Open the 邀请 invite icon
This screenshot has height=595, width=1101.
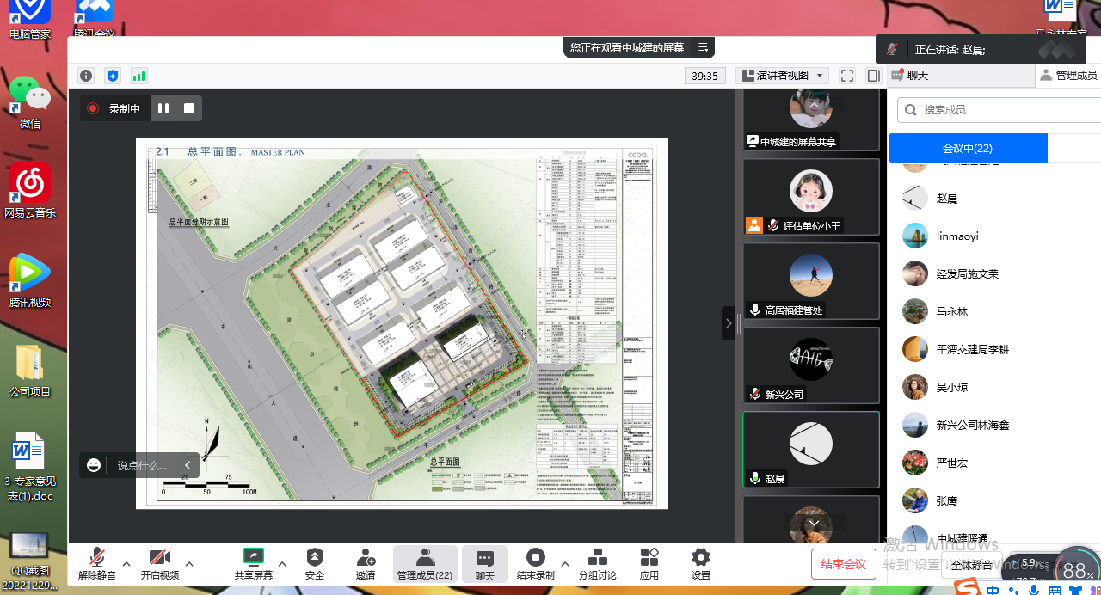[366, 563]
